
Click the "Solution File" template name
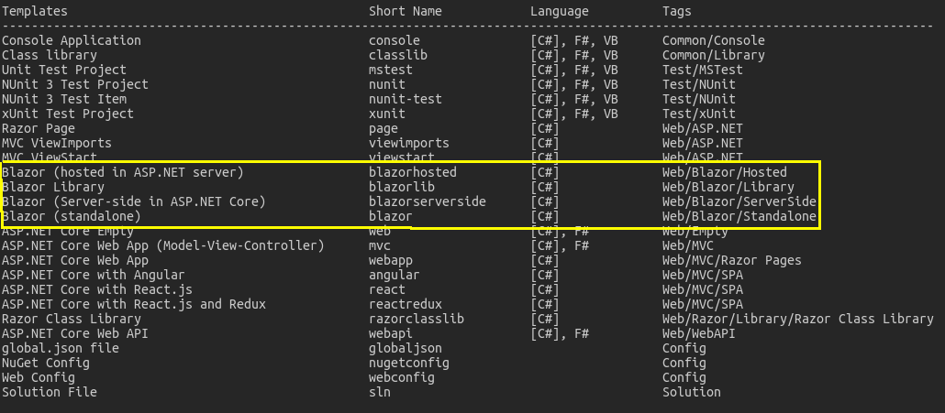pyautogui.click(x=50, y=392)
